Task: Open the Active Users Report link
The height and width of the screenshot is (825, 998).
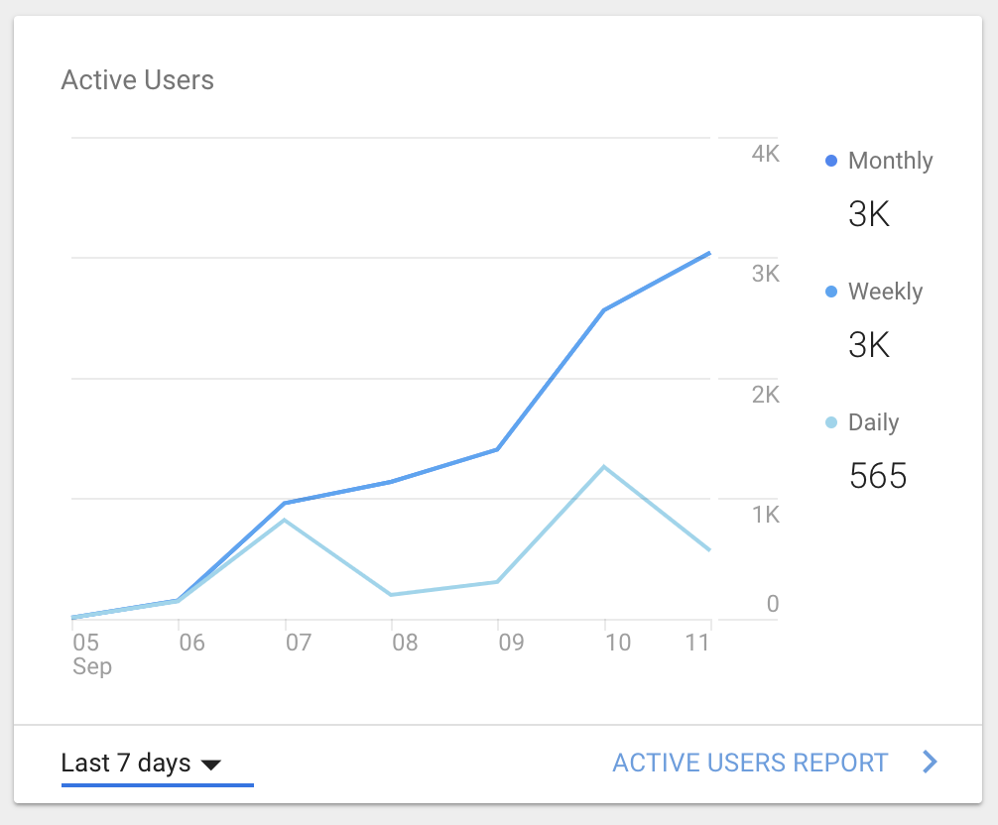Action: point(750,763)
